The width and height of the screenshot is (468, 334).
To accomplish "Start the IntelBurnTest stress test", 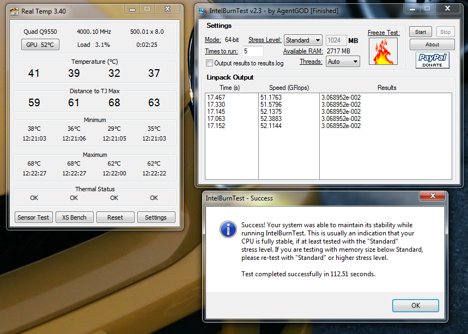I will click(420, 32).
